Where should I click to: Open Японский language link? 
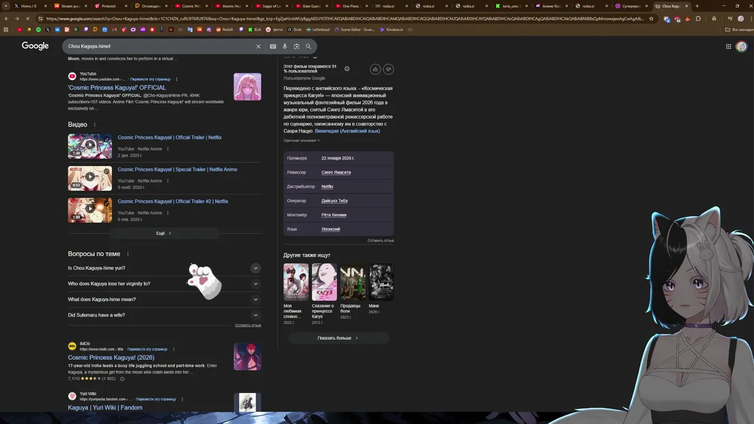(x=330, y=229)
